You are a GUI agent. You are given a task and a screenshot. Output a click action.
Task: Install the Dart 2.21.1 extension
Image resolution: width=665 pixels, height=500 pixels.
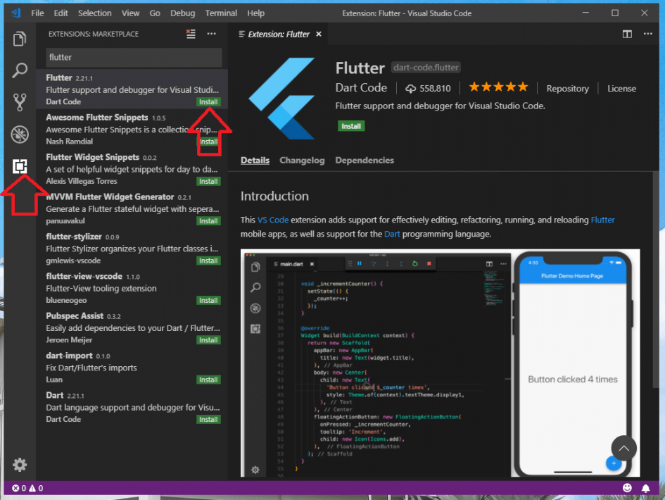click(208, 419)
